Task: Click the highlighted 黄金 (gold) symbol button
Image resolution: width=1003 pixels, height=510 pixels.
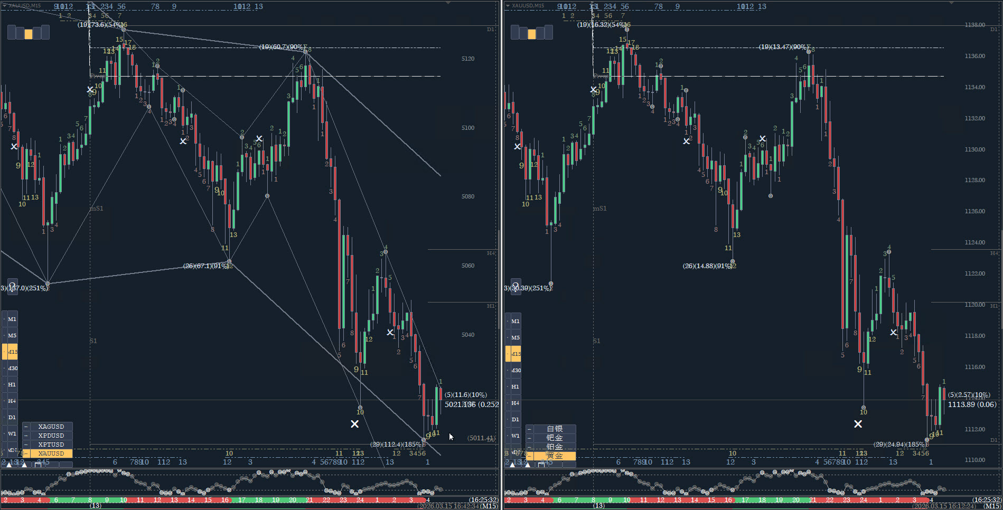Action: [x=555, y=456]
